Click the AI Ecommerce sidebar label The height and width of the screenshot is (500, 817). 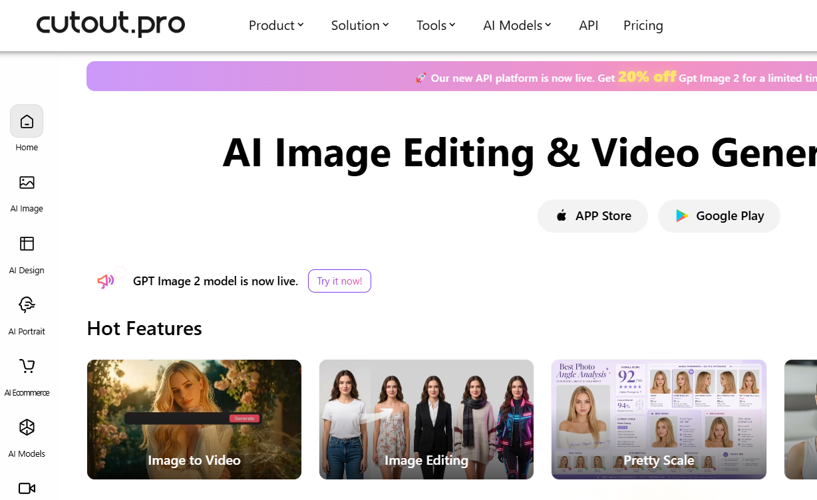pos(27,393)
